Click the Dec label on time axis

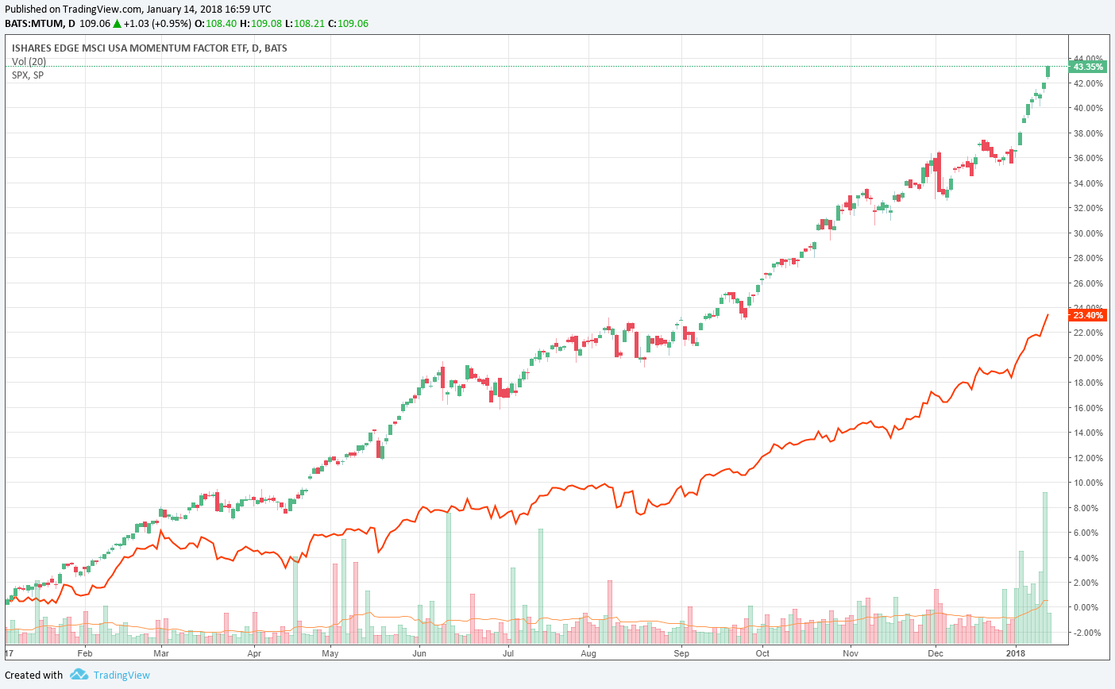click(x=935, y=654)
